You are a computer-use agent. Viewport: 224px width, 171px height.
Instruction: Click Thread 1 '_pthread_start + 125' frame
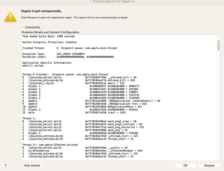80,136
